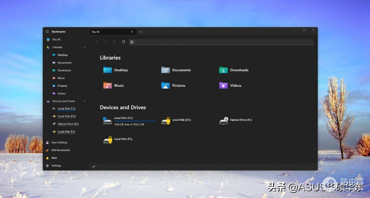Select Documents in the sidebar
This screenshot has width=370, height=198.
(x=64, y=63)
